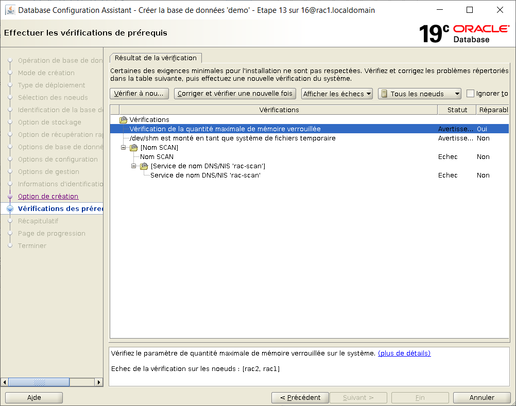Open the plus de détails link
Image resolution: width=516 pixels, height=406 pixels.
pyautogui.click(x=404, y=353)
